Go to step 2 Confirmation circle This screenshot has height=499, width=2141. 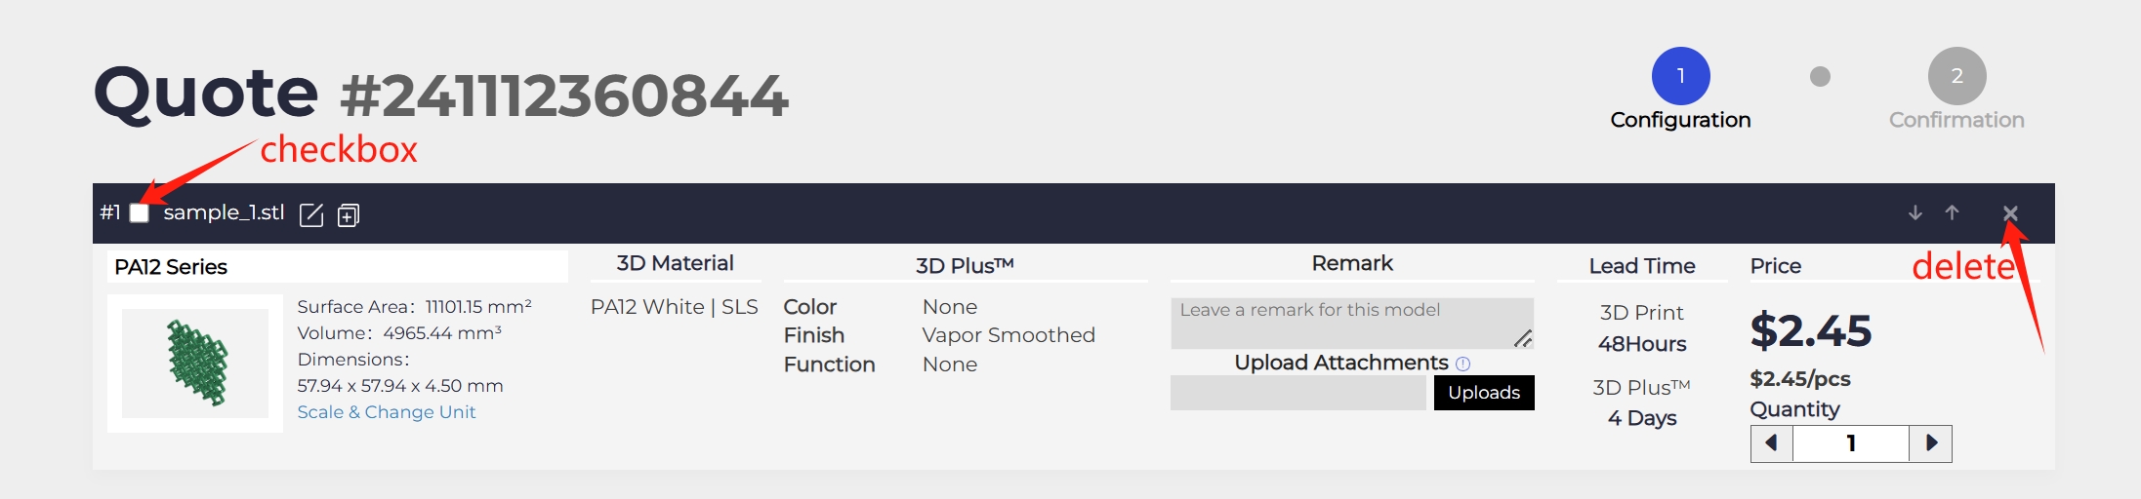[1956, 76]
